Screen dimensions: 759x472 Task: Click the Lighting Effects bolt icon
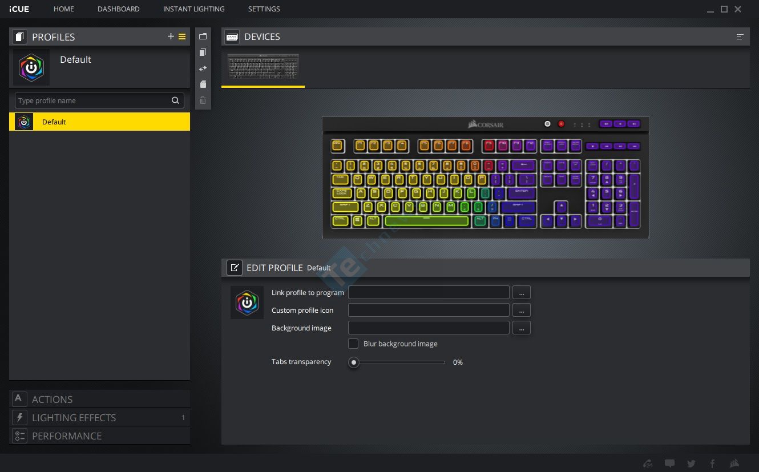click(19, 417)
